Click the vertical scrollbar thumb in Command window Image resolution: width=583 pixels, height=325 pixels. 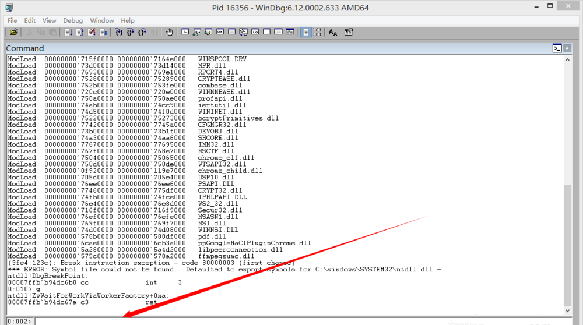[567, 245]
